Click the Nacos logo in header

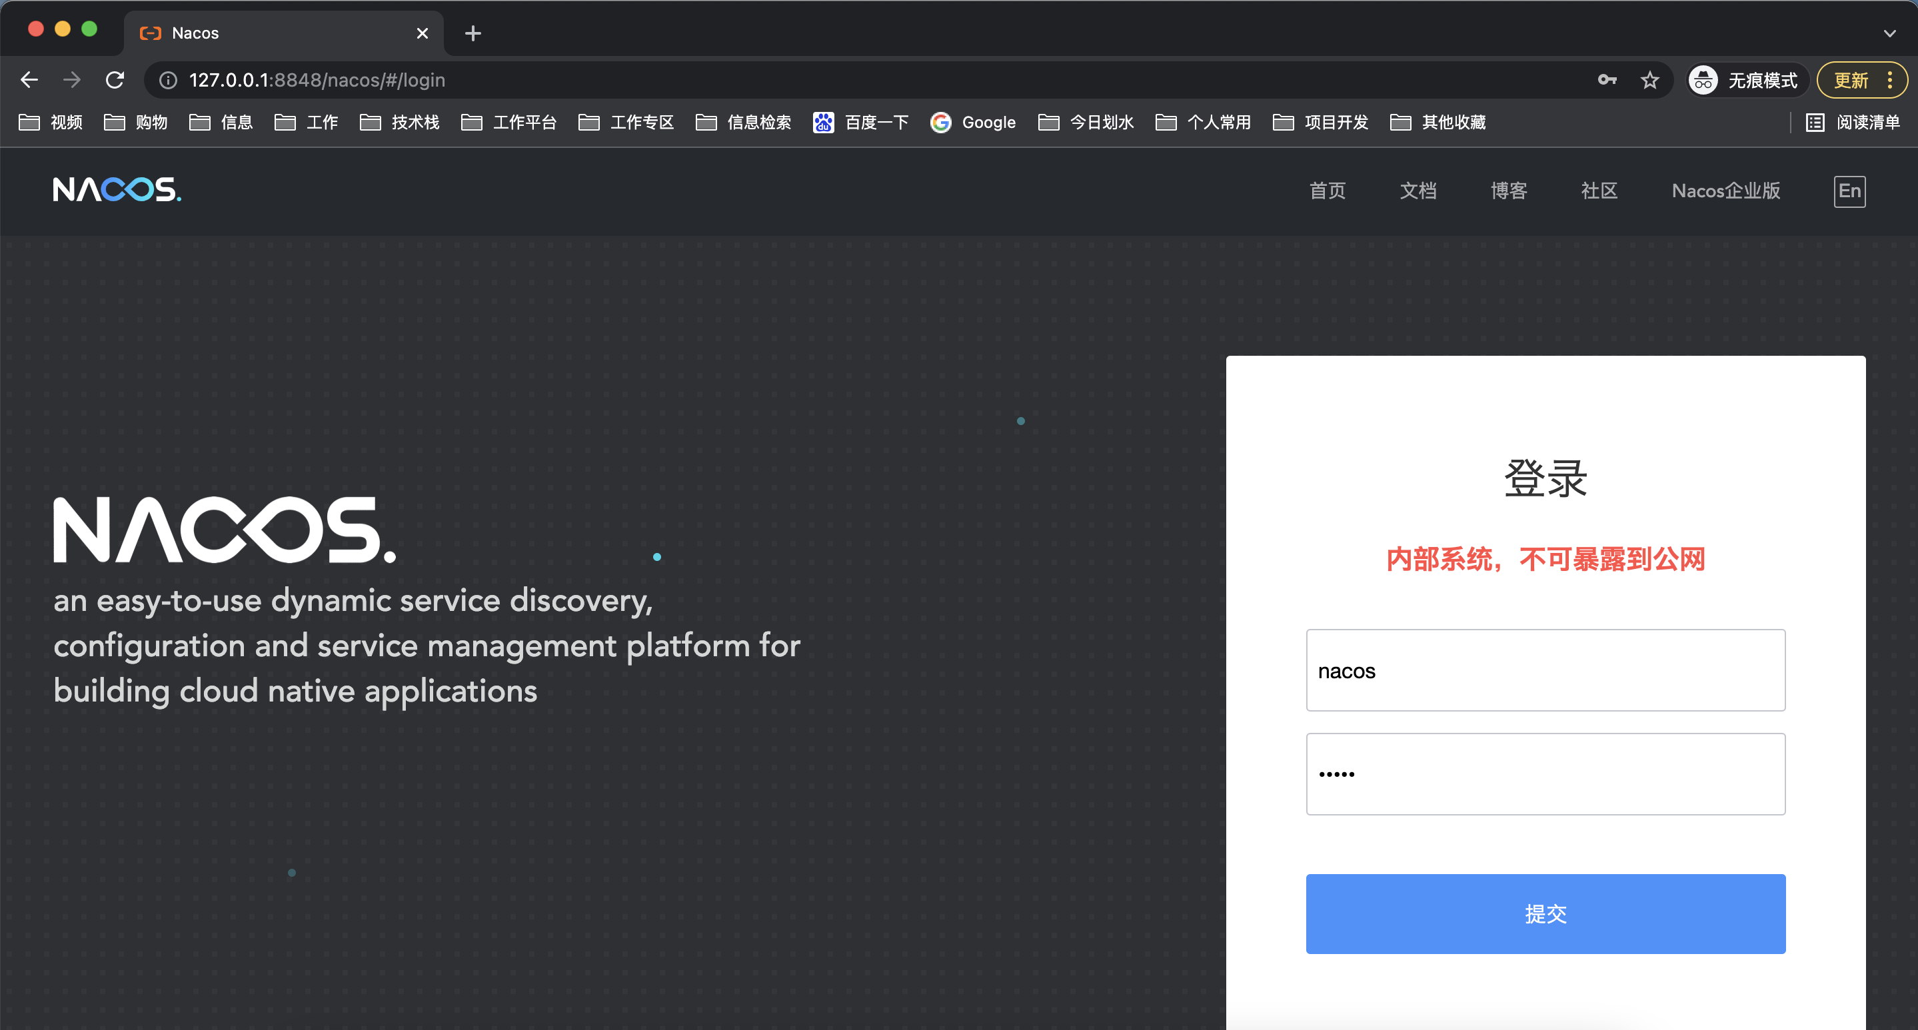117,190
